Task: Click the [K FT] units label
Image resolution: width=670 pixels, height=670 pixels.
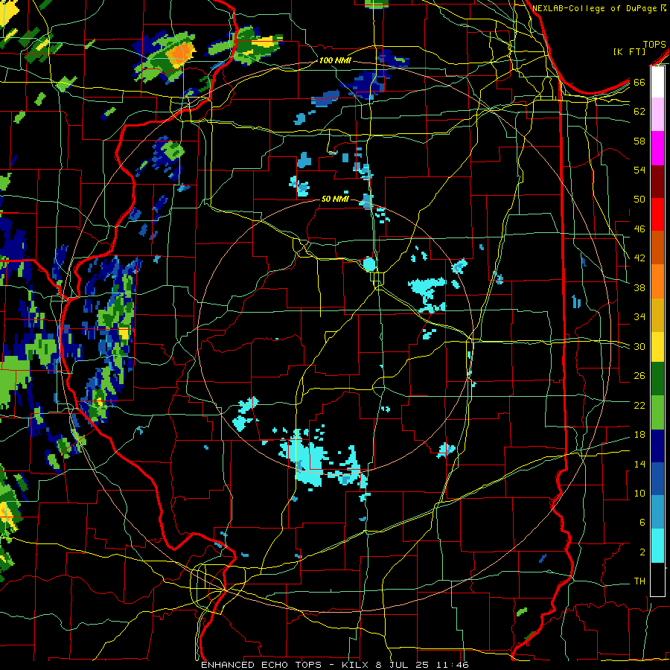Action: click(x=629, y=52)
